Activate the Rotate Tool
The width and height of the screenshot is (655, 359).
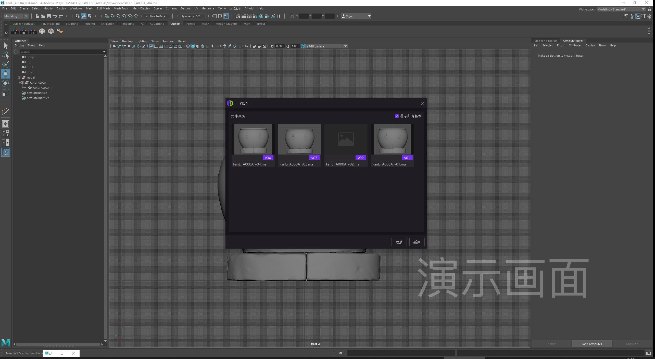[6, 83]
